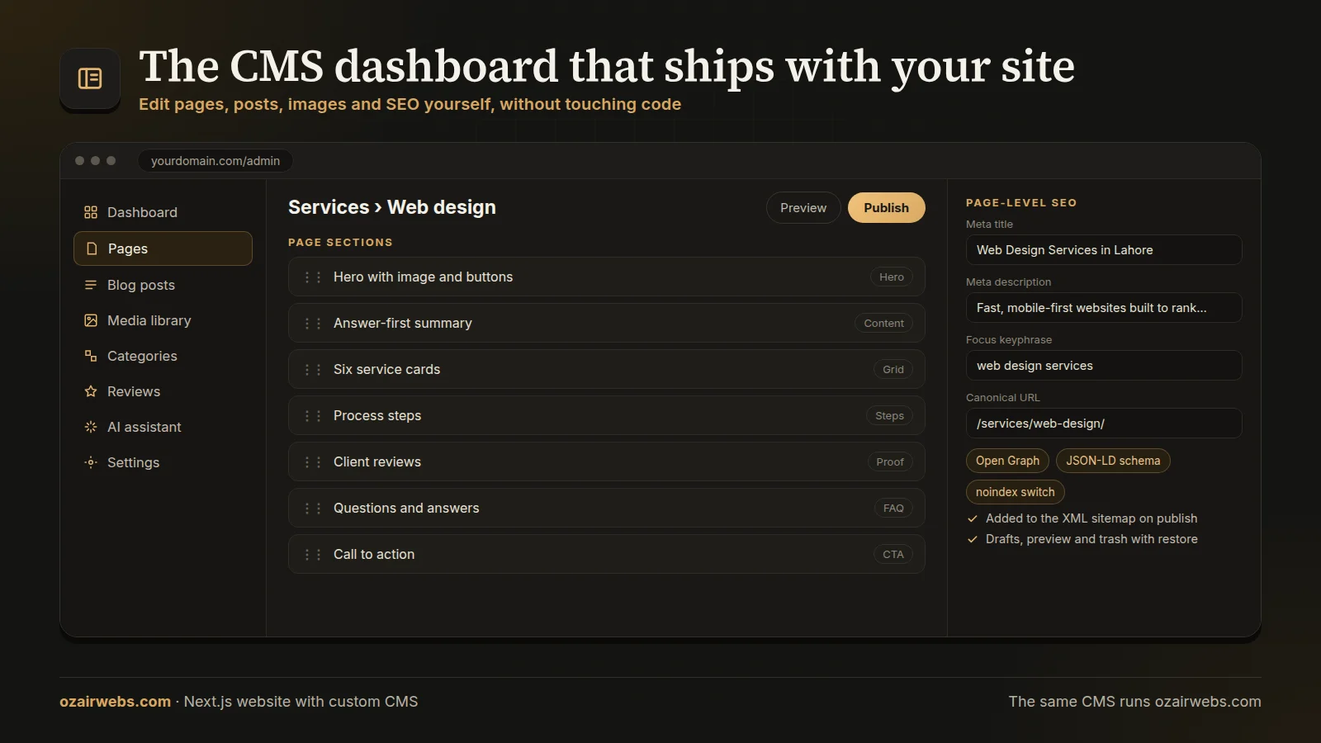
Task: Click the 'Questions and answers' row
Action: 607,508
